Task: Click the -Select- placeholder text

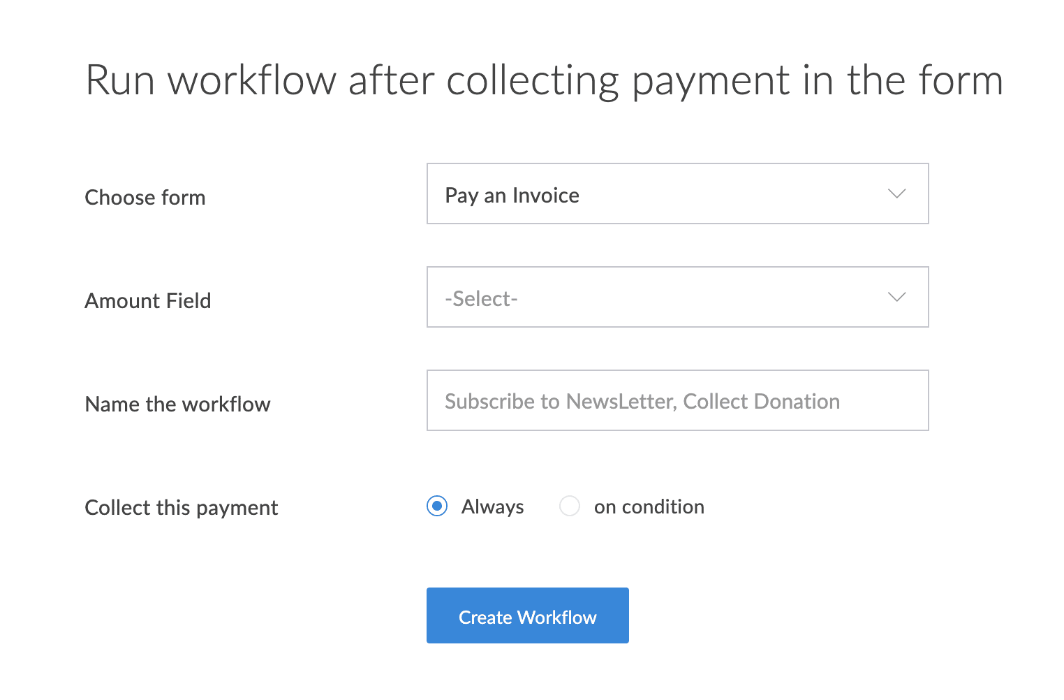Action: click(x=482, y=299)
